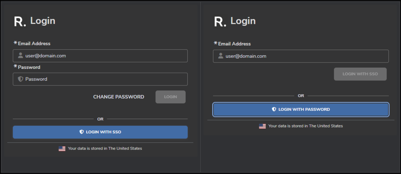The height and width of the screenshot is (174, 401).
Task: Click the R. logo in left login panel
Action: (20, 21)
